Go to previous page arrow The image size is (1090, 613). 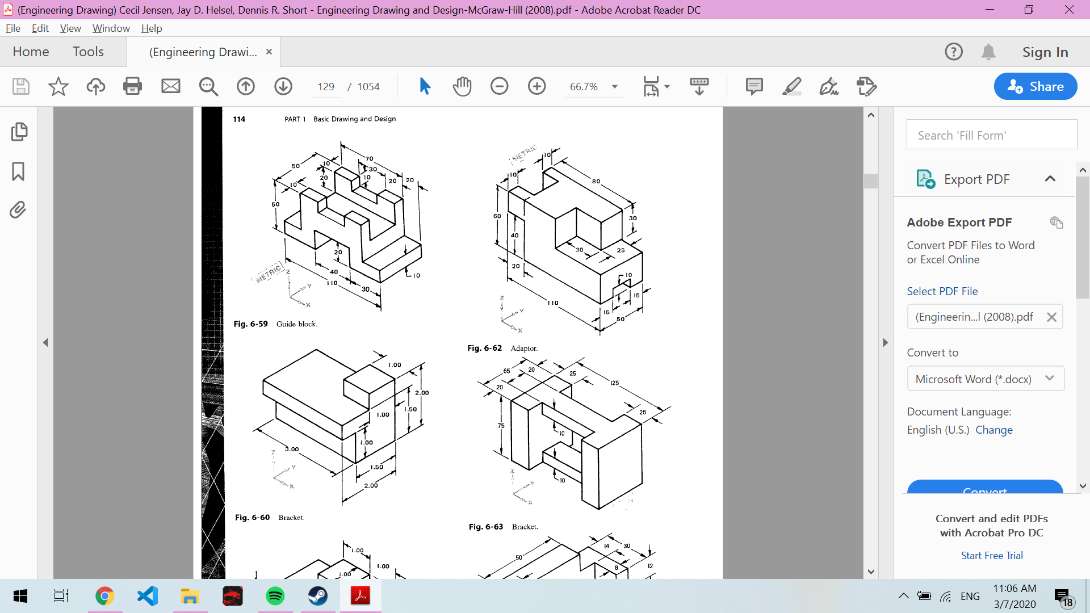pos(246,86)
